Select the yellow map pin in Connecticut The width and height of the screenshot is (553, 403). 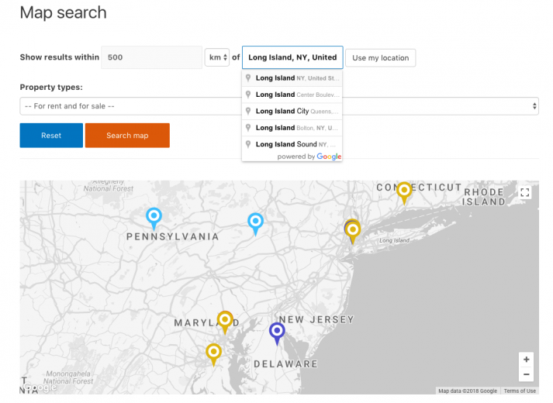coord(404,193)
